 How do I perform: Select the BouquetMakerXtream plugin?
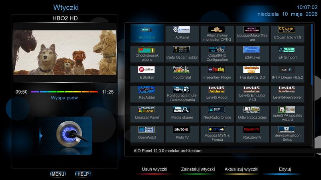[x=252, y=34]
